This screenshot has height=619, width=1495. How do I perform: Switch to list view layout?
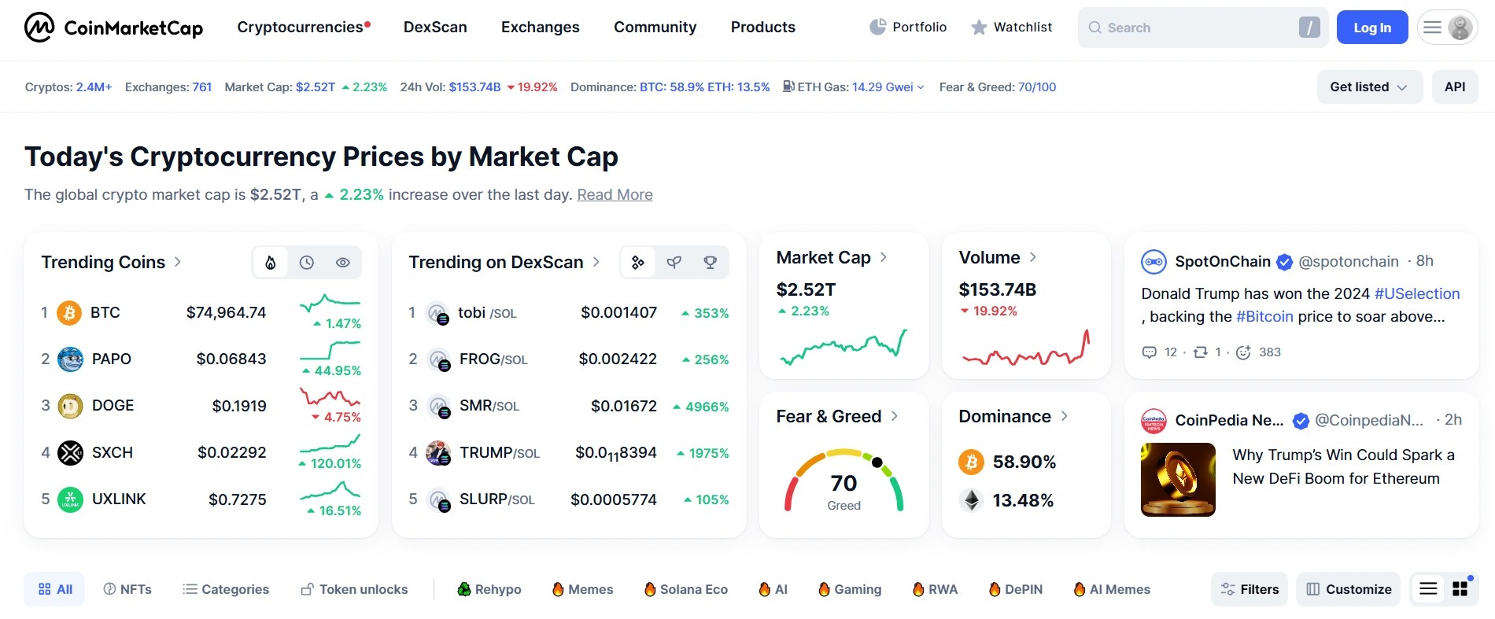tap(1428, 589)
